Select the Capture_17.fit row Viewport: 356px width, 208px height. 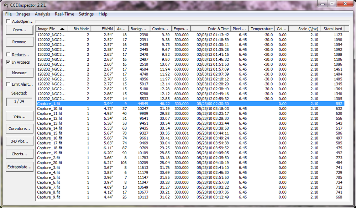(x=190, y=143)
